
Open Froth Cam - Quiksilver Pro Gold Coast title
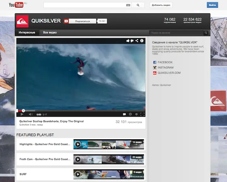click(x=45, y=159)
